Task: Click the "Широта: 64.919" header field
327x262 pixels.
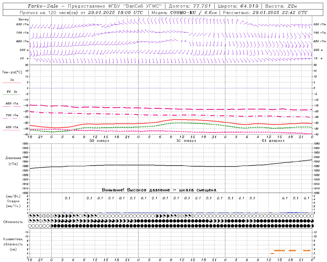Action: click(238, 6)
